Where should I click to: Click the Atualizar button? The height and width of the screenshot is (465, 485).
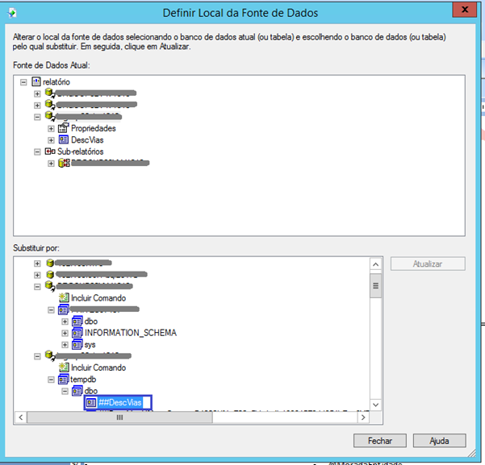(x=428, y=264)
